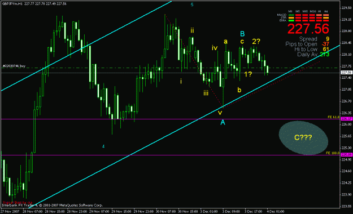Click the "29 Nov 15:00" time axis label
Image resolution: width=353 pixels, height=214 pixels.
pyautogui.click(x=121, y=212)
